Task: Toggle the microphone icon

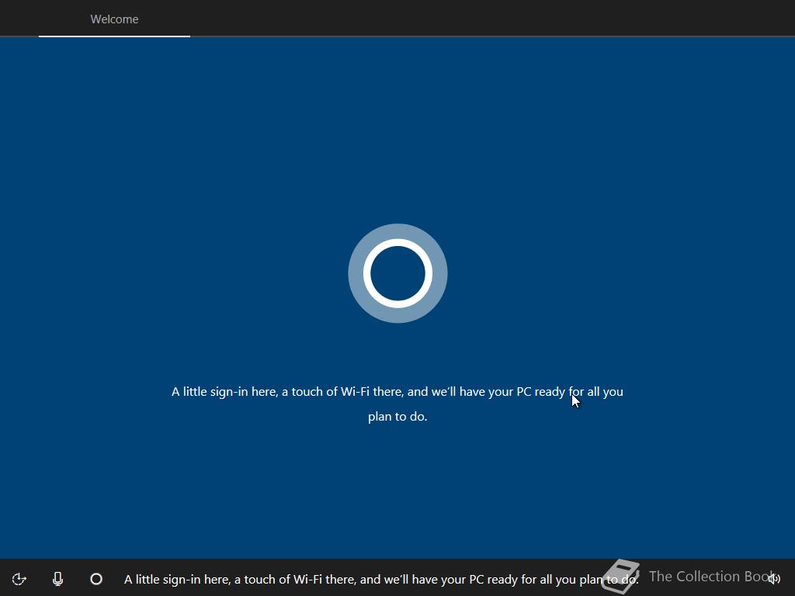Action: [x=57, y=579]
